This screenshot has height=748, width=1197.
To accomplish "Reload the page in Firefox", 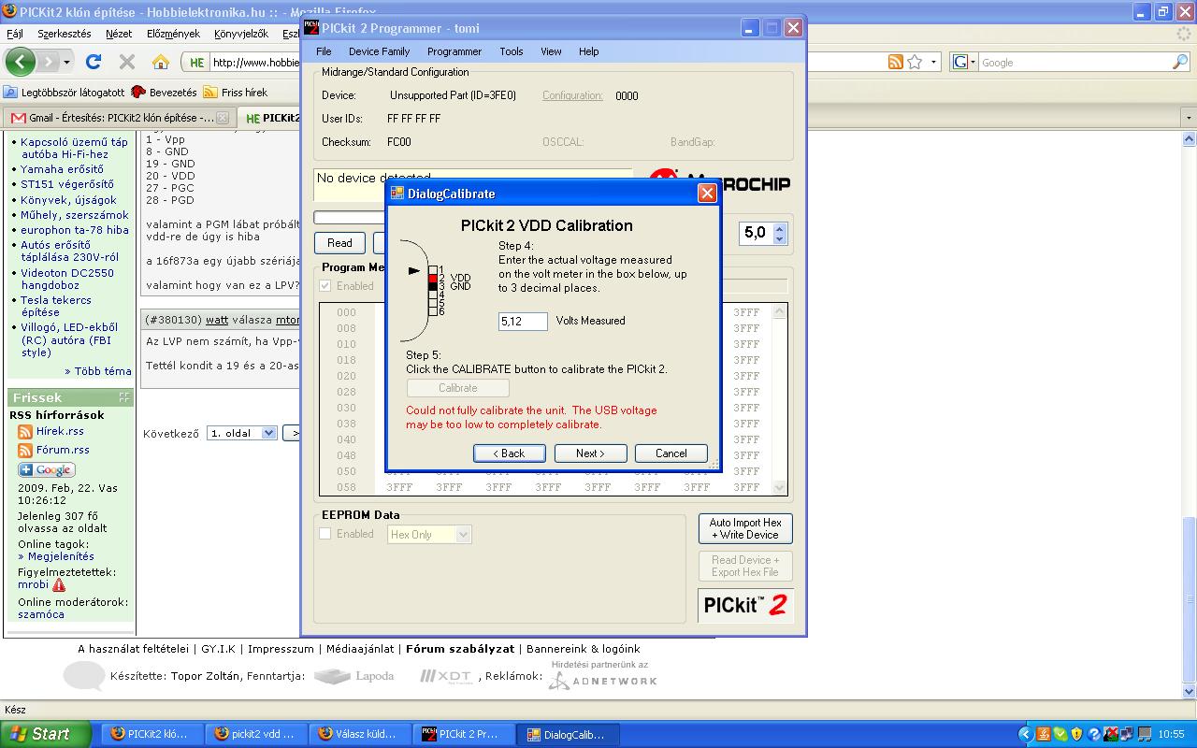I will 93,63.
